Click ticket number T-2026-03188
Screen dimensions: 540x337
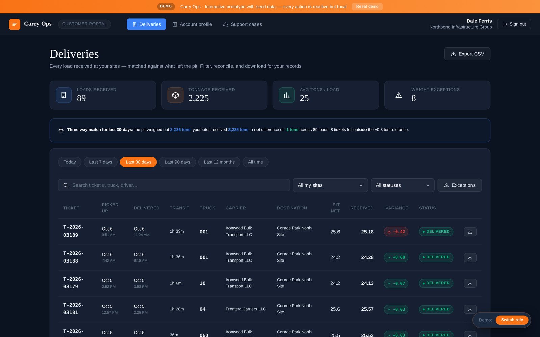click(74, 257)
